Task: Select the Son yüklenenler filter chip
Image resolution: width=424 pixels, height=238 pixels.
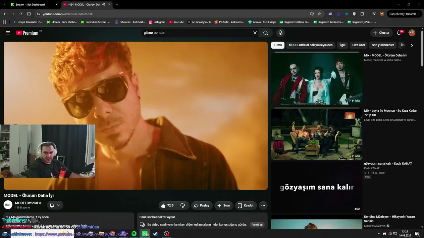Action: click(x=383, y=45)
